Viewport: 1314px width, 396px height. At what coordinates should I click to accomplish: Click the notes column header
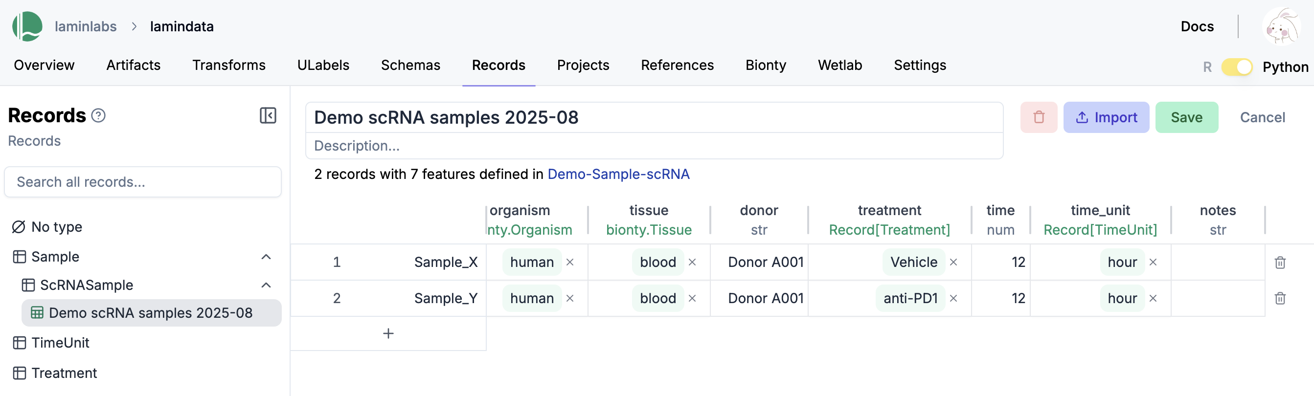pos(1217,220)
